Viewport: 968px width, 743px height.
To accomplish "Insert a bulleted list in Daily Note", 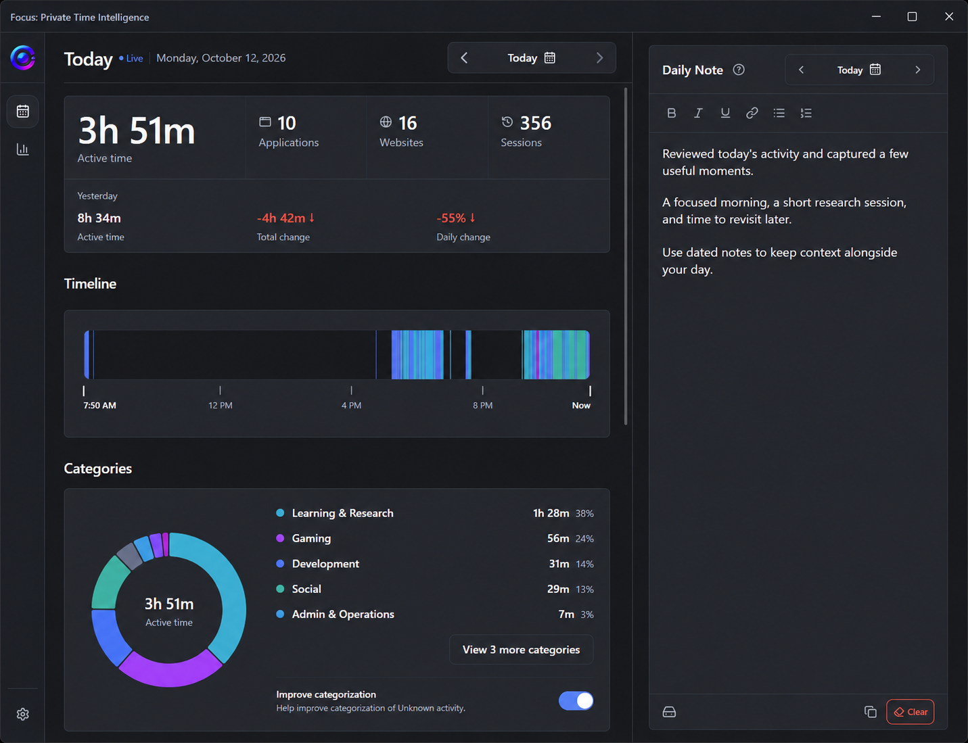I will (x=779, y=113).
